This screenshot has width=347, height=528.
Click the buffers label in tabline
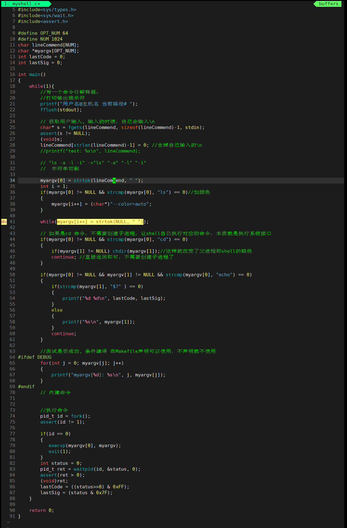pos(328,4)
